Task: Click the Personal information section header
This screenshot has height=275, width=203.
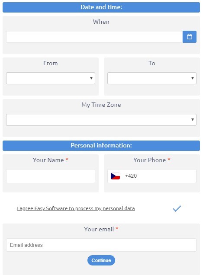Action: [x=101, y=146]
